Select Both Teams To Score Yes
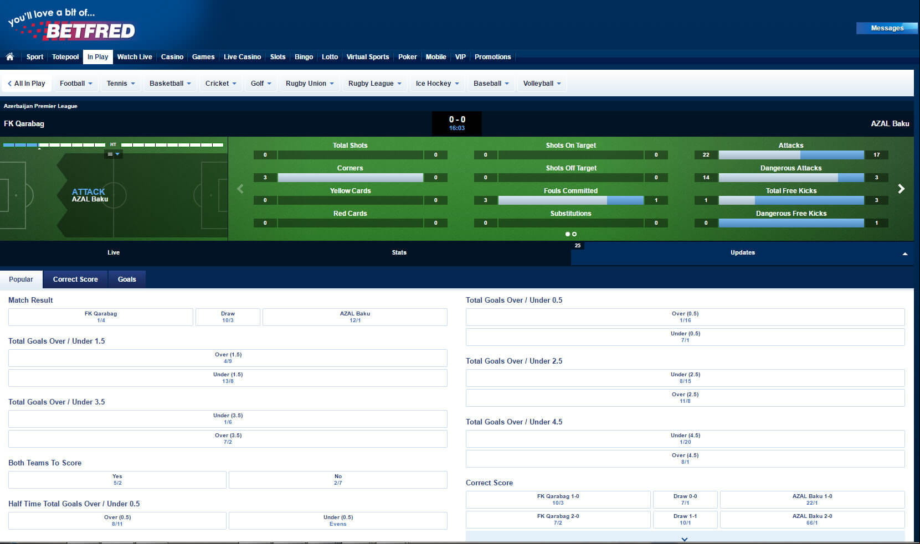 [117, 480]
